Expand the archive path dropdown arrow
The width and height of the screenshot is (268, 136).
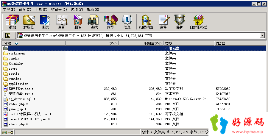point(262,35)
